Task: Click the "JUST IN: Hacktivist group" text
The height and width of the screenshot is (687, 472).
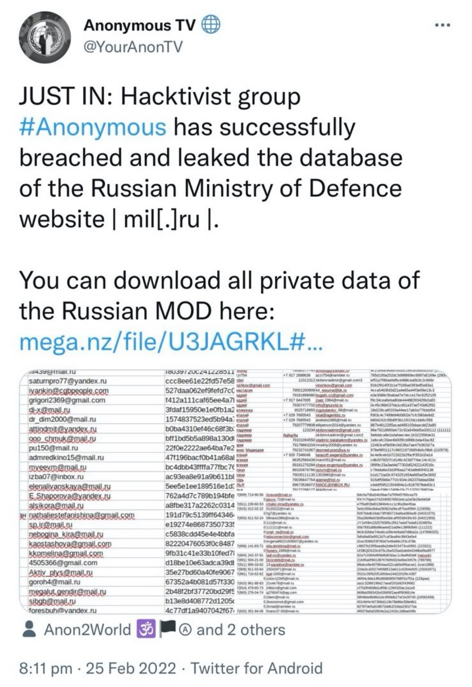Action: 160,97
